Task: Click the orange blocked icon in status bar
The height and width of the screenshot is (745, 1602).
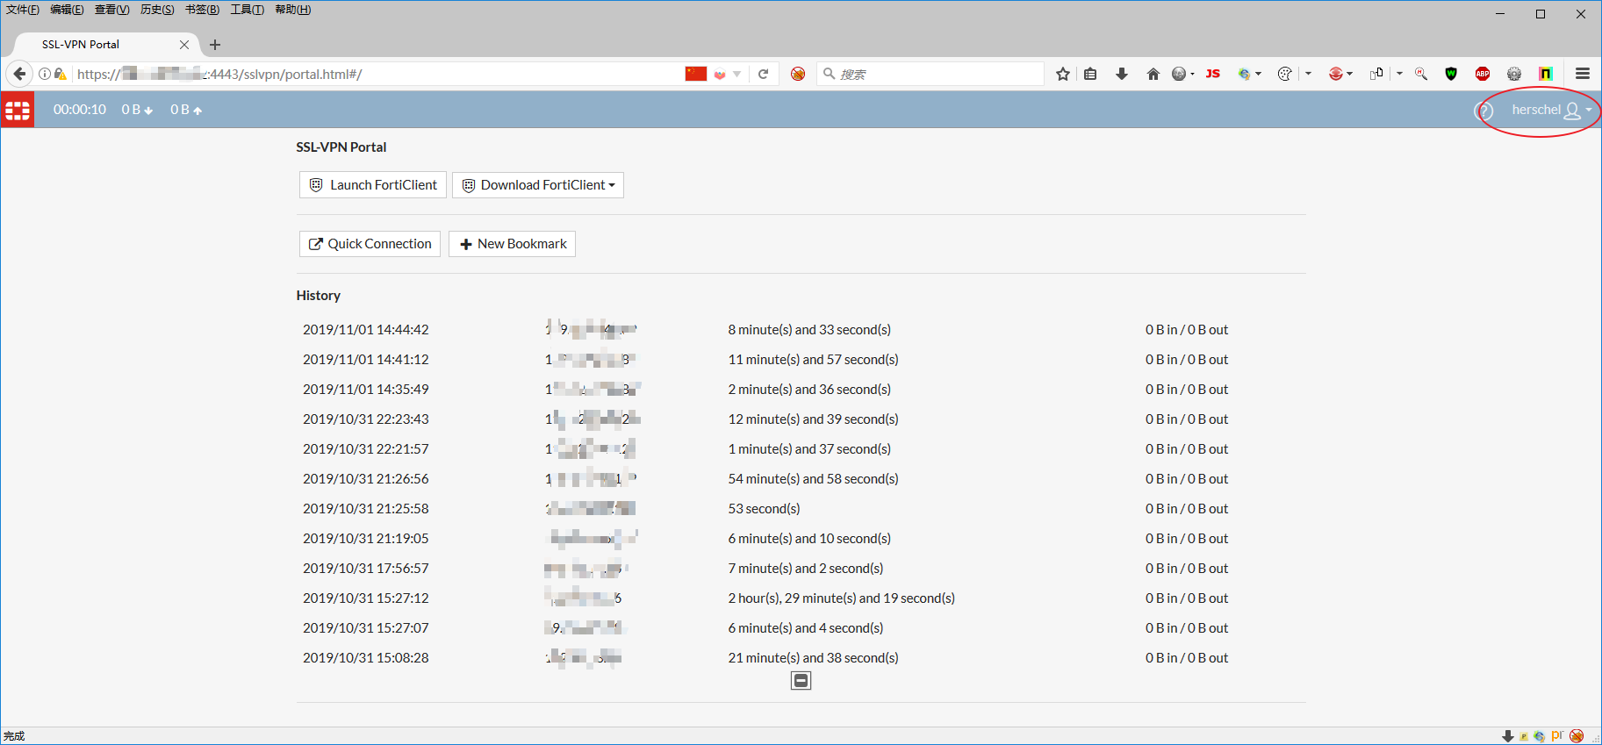Action: click(1577, 736)
